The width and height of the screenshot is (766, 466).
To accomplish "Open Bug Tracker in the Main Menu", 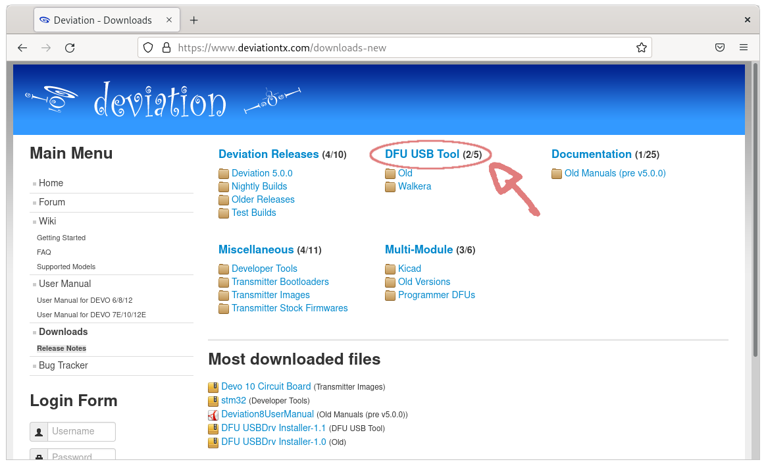I will tap(64, 365).
